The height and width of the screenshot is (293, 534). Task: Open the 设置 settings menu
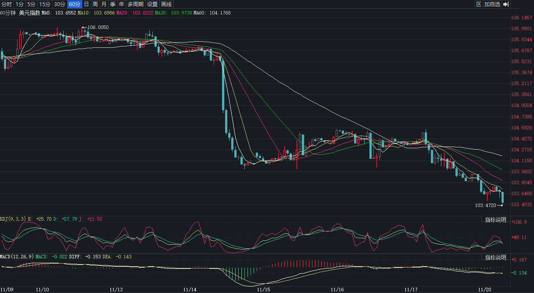(x=152, y=4)
